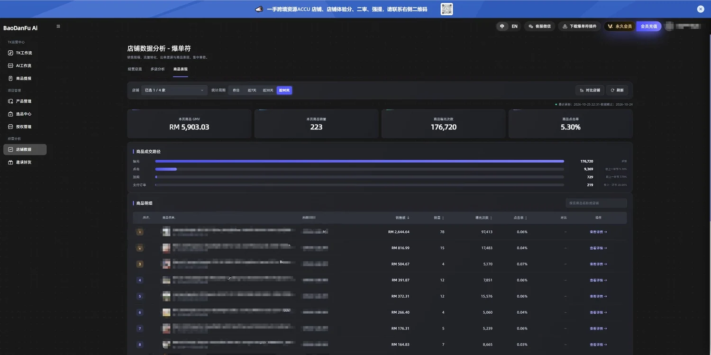Sort by 点击率 column header
This screenshot has width=711, height=355.
520,218
